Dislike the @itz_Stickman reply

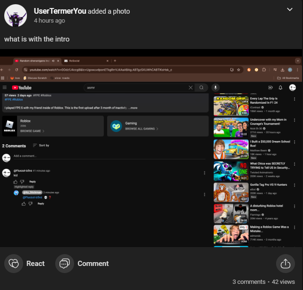31,204
